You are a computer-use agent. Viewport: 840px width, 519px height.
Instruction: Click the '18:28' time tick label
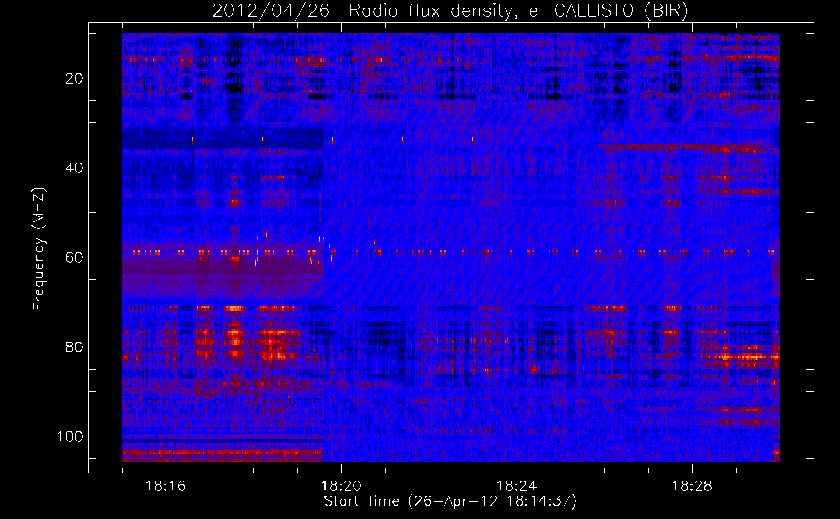pyautogui.click(x=692, y=486)
